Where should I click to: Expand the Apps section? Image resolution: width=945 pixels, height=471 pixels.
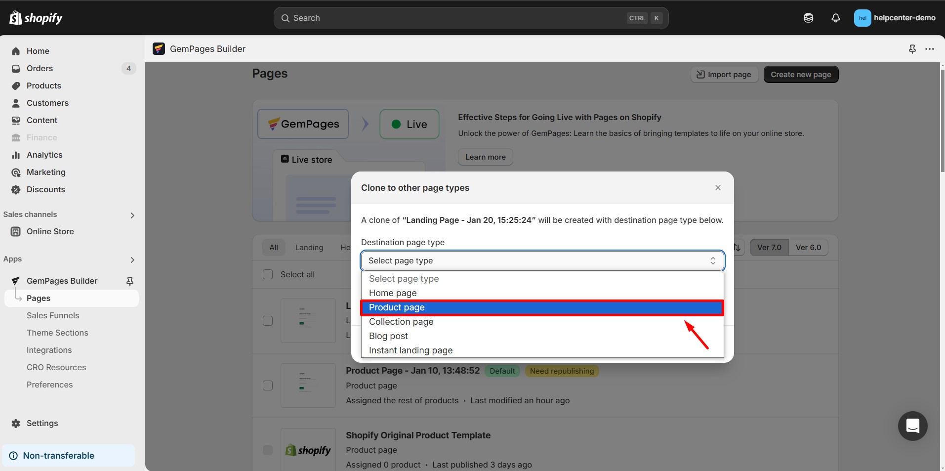pyautogui.click(x=131, y=259)
